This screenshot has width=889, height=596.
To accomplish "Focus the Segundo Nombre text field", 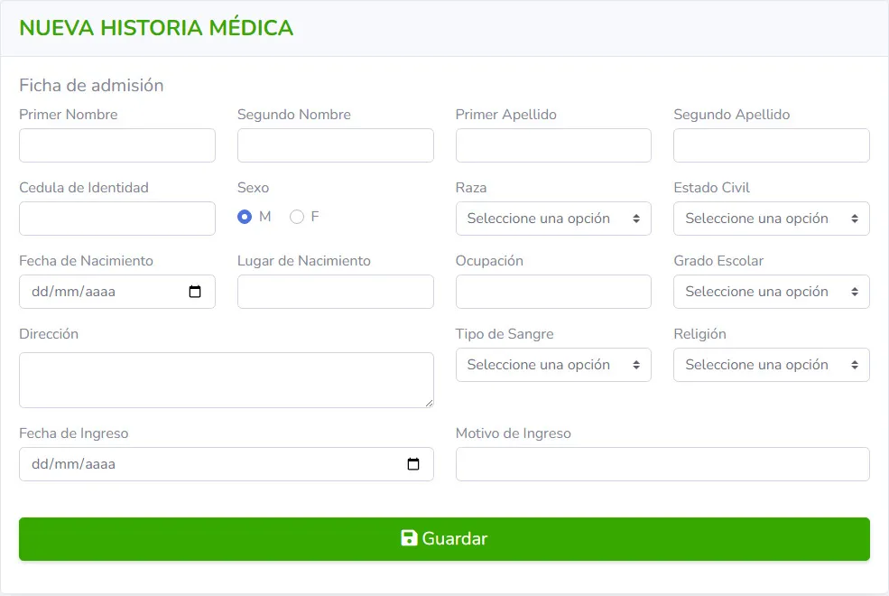I will click(335, 145).
